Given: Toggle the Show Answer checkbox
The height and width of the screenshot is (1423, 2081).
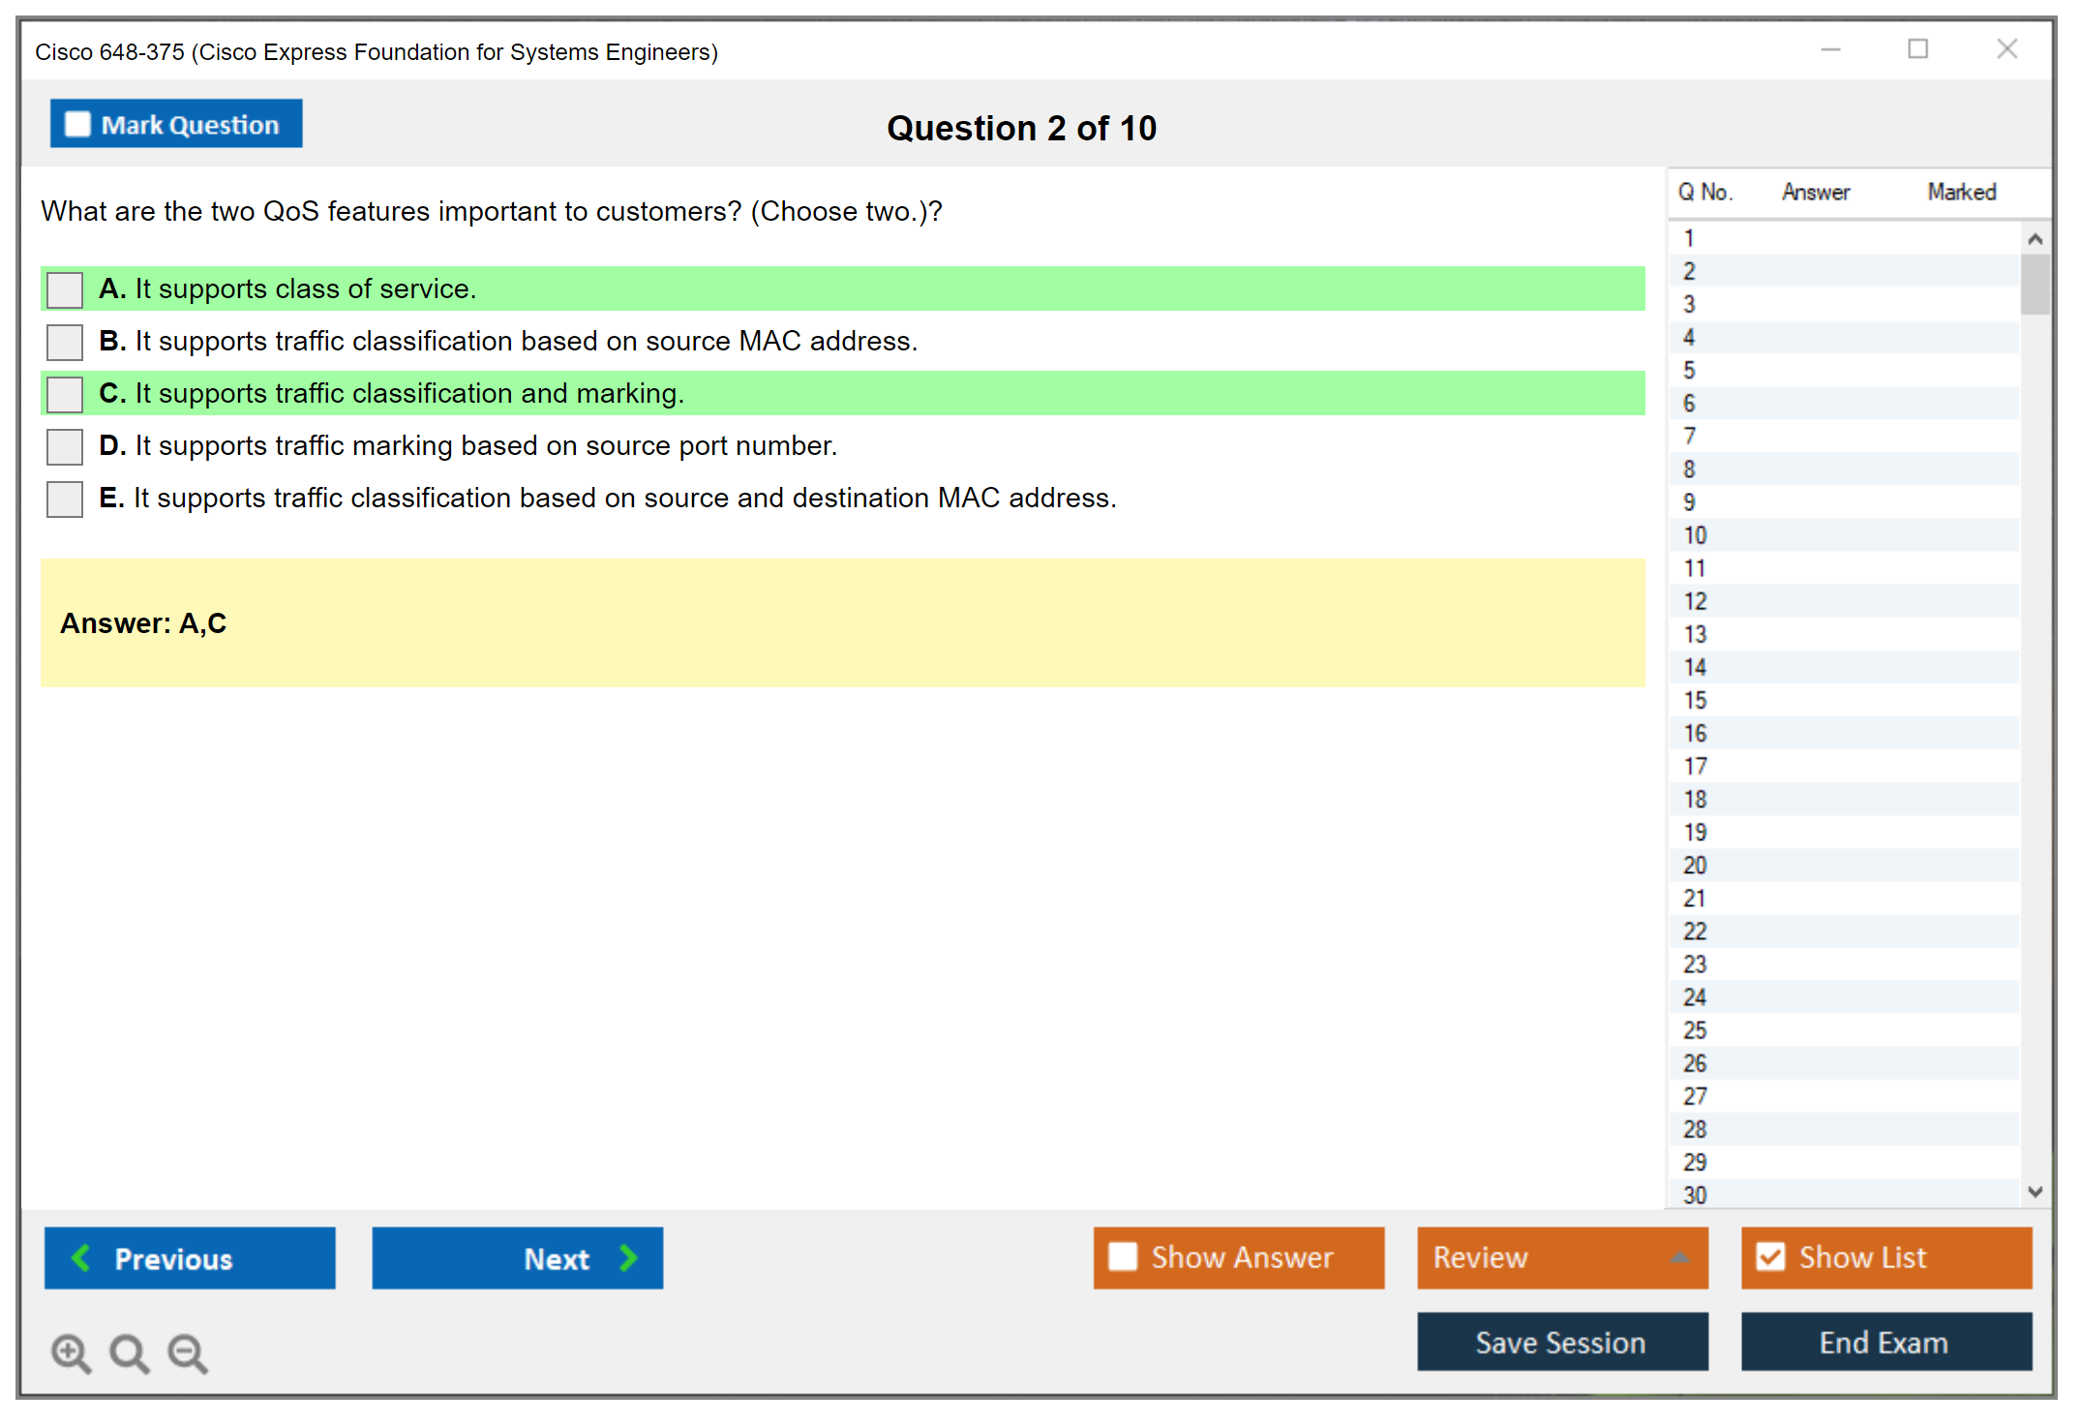Looking at the screenshot, I should pos(1123,1256).
